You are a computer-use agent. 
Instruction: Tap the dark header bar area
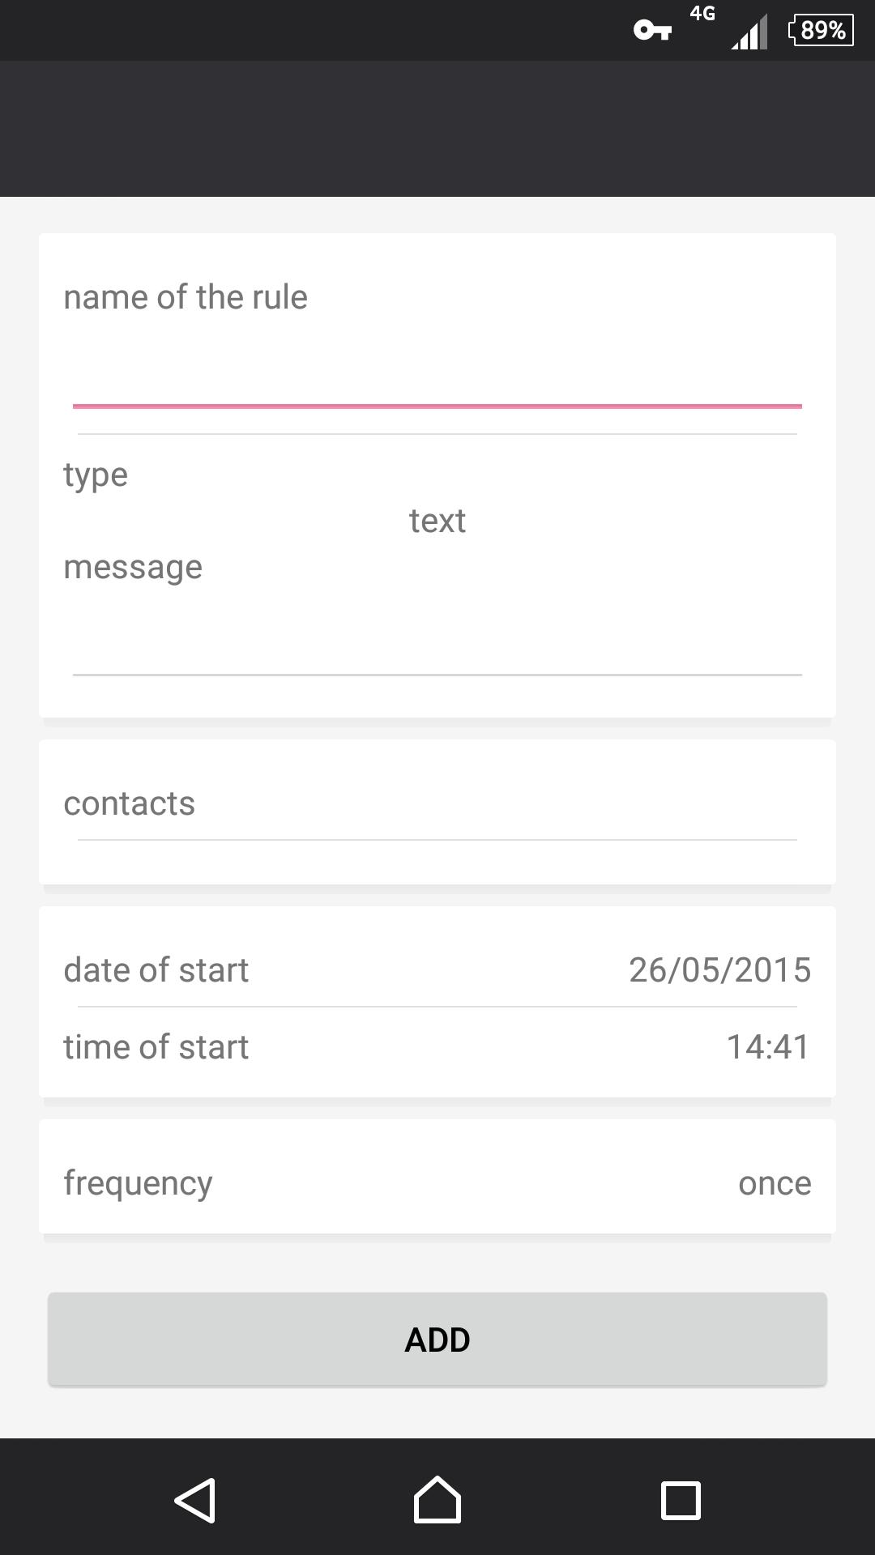click(437, 129)
